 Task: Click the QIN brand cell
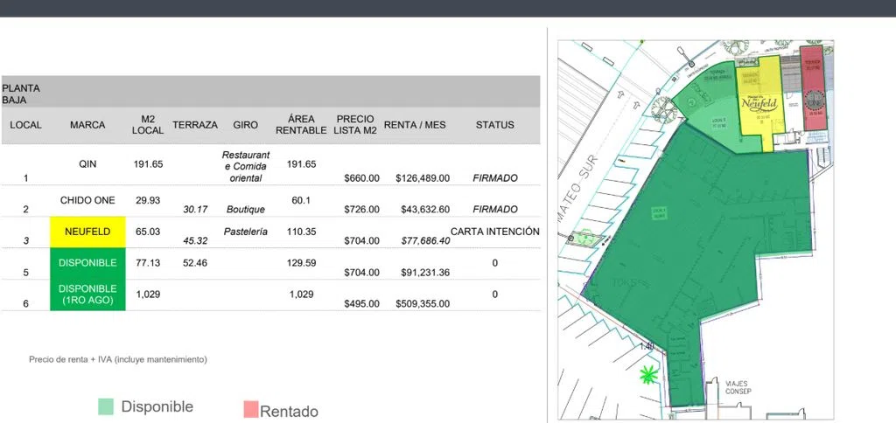88,164
